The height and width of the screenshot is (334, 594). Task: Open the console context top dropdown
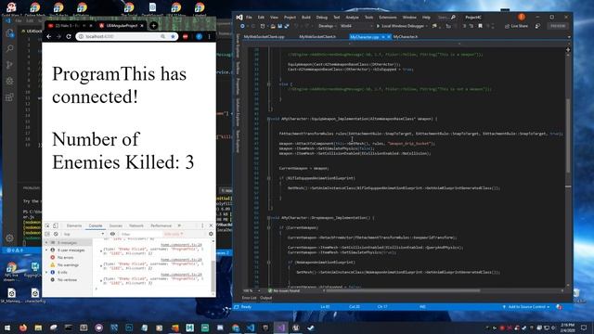84,234
